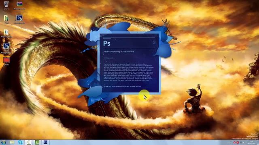This screenshot has width=259, height=145.
Task: Click the credits names block on splash
Action: click(129, 72)
